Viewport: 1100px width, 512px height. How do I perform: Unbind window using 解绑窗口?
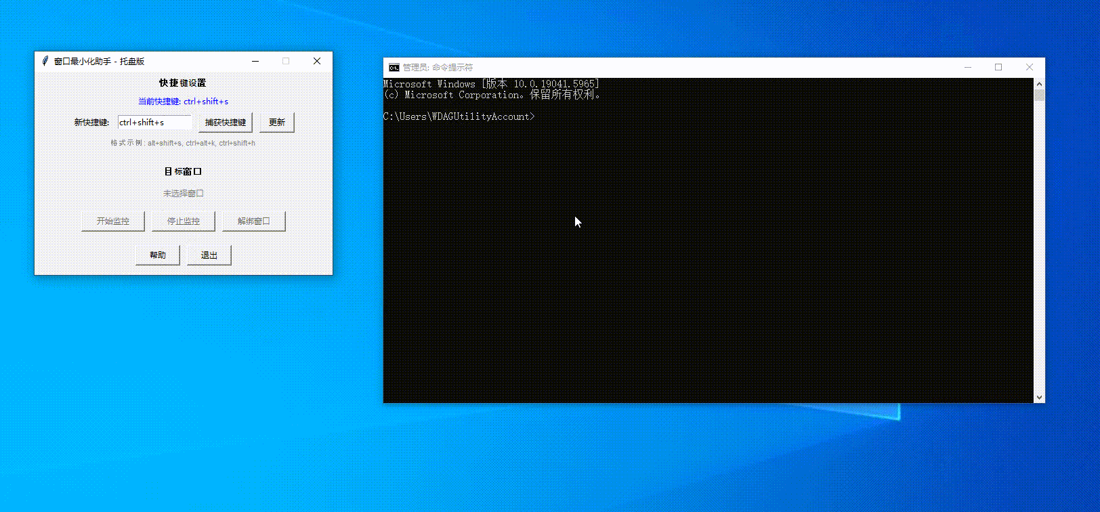[x=254, y=221]
